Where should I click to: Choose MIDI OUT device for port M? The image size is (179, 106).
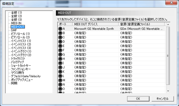96,80
